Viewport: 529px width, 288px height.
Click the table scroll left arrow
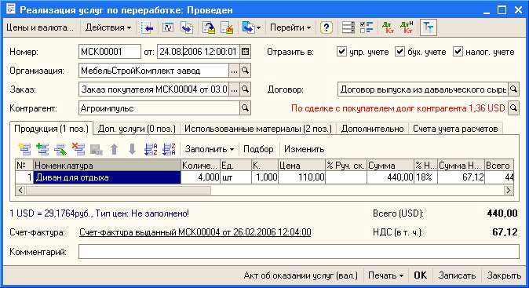click(20, 190)
